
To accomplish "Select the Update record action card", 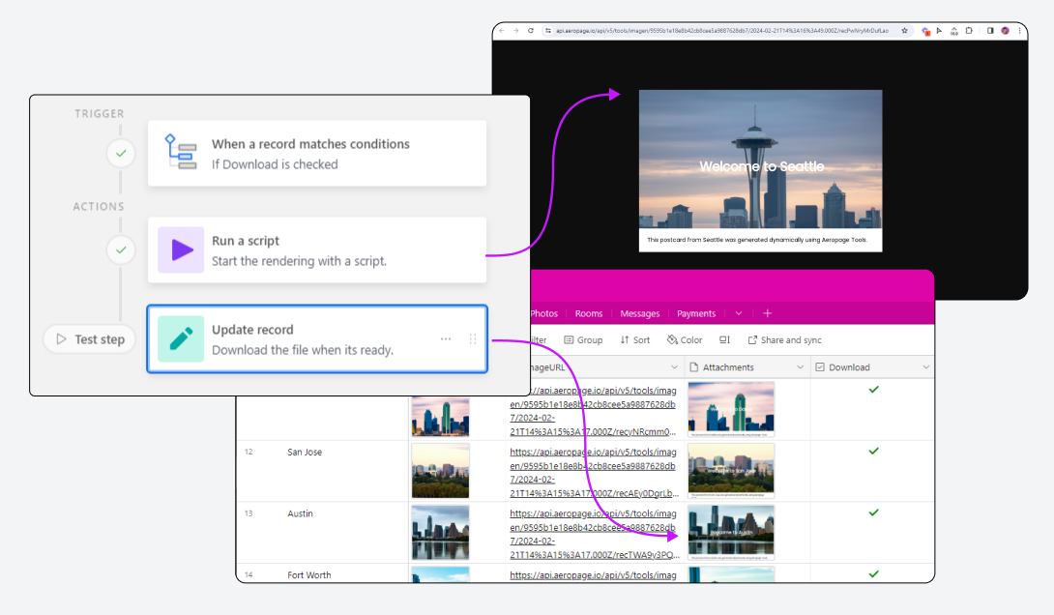I will point(317,338).
